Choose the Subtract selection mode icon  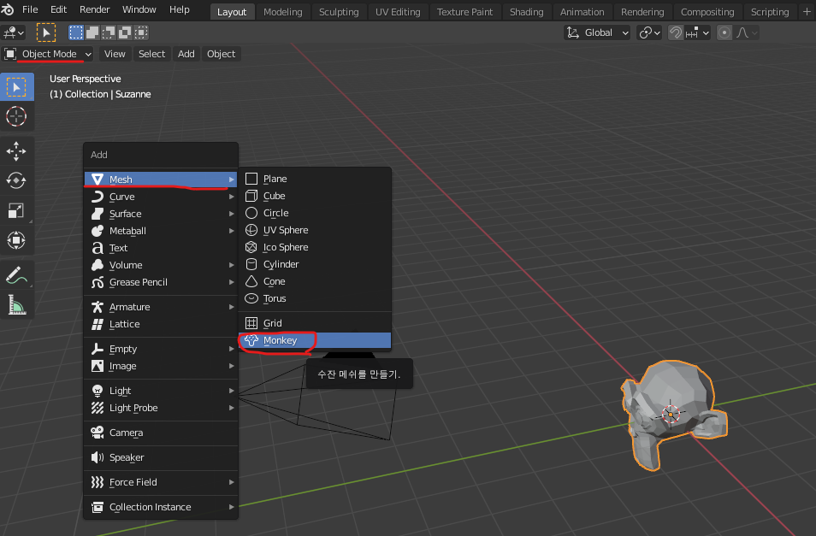(109, 32)
